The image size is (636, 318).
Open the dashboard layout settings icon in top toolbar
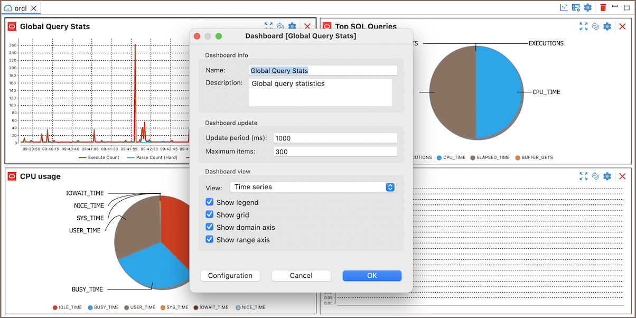click(576, 7)
